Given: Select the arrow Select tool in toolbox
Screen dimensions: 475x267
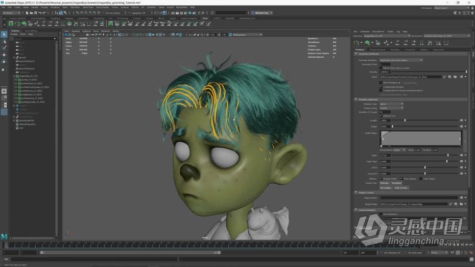Looking at the screenshot, I should pos(5,35).
